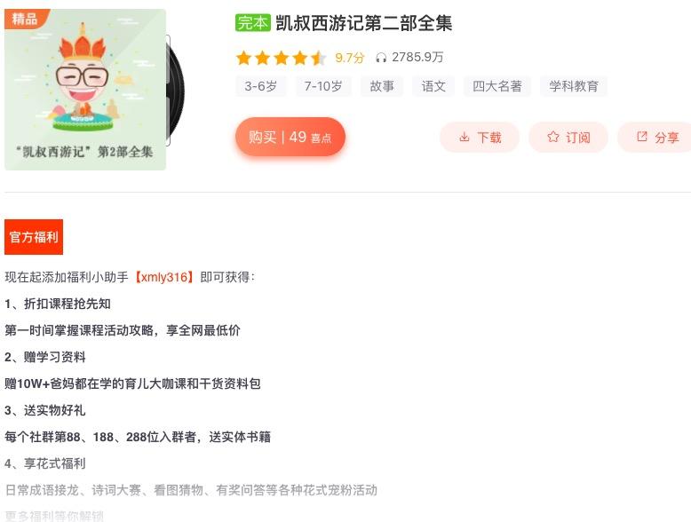This screenshot has width=691, height=522.
Task: Open the 四大名著 tag
Action: (x=497, y=86)
